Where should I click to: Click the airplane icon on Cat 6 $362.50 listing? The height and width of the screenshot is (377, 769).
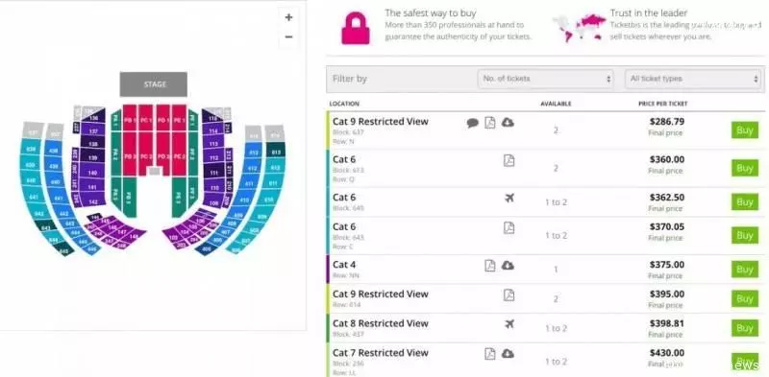509,199
